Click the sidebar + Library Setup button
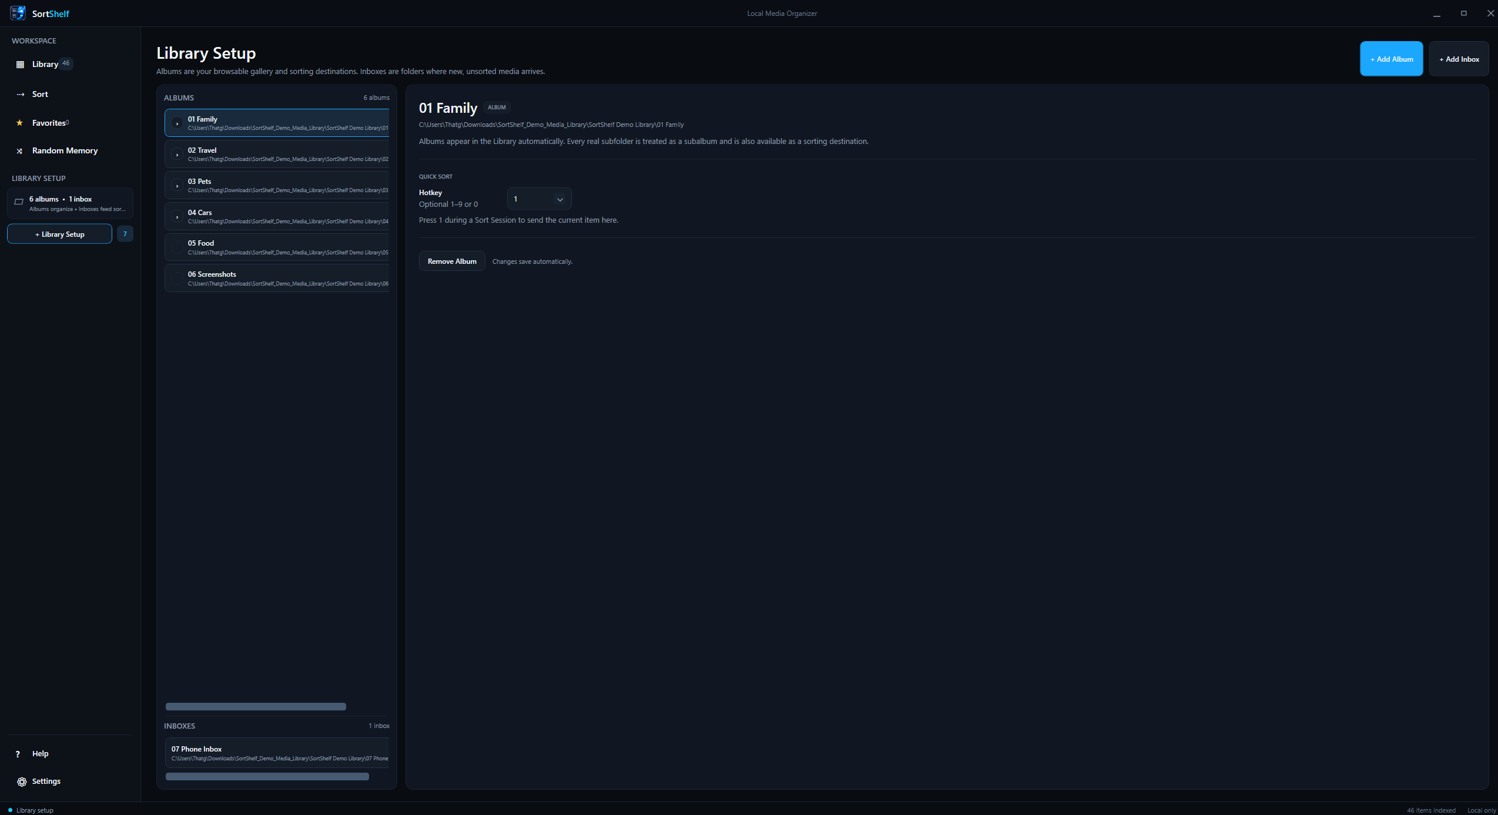The height and width of the screenshot is (815, 1498). coord(59,234)
